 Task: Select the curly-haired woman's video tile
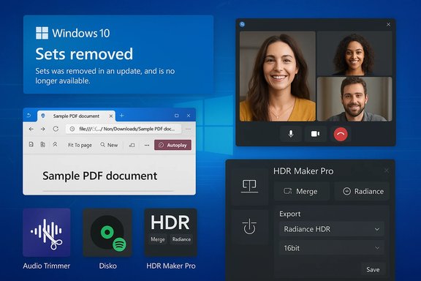(x=354, y=53)
